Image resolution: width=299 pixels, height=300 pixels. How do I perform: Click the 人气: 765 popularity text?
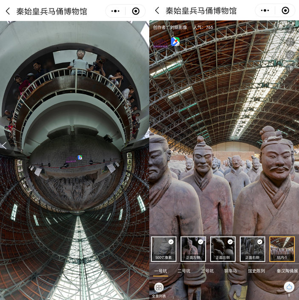(x=203, y=27)
